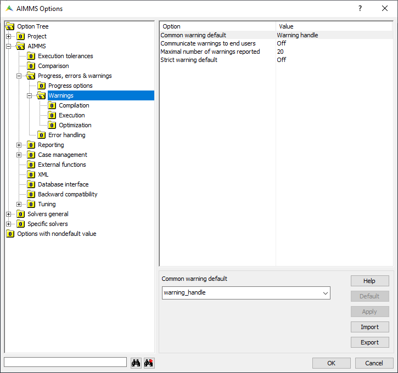Click the Tuning folder icon

[31, 205]
